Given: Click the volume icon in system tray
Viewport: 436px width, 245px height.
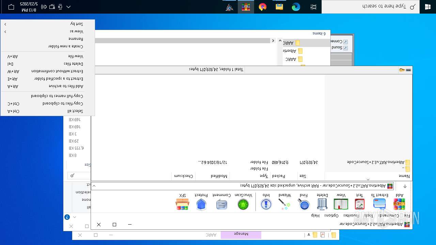Looking at the screenshot, I should 44,7.
